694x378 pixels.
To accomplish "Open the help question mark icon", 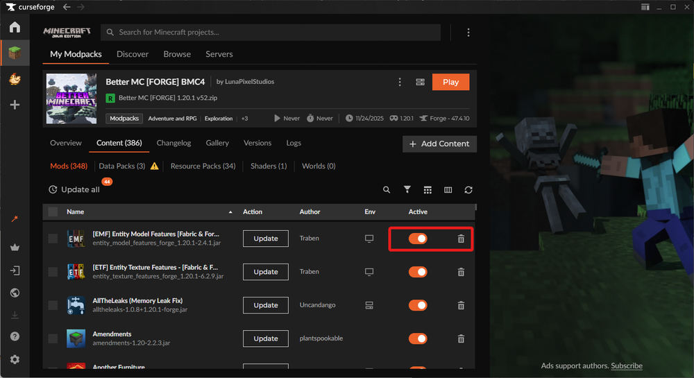I will coord(15,336).
